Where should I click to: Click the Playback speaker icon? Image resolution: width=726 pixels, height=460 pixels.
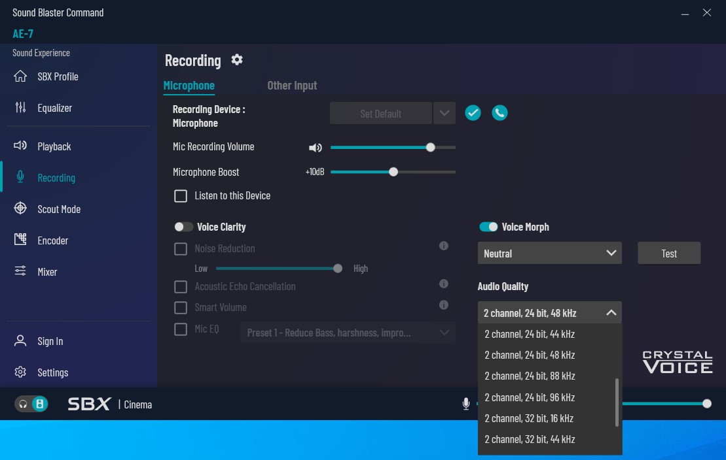(x=20, y=146)
